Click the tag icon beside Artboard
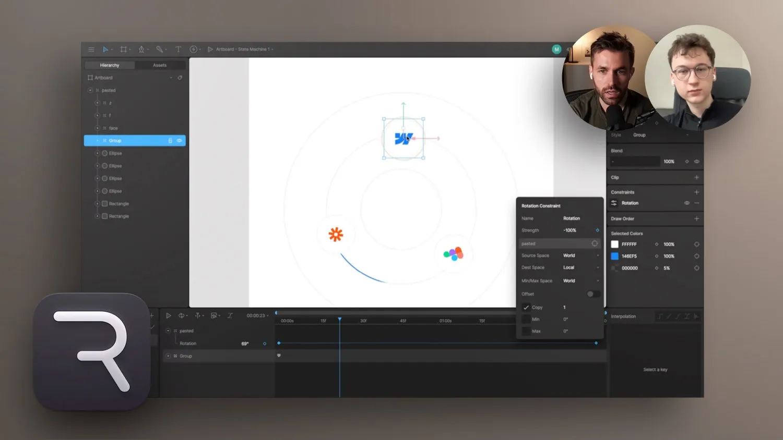The image size is (783, 440). (180, 78)
